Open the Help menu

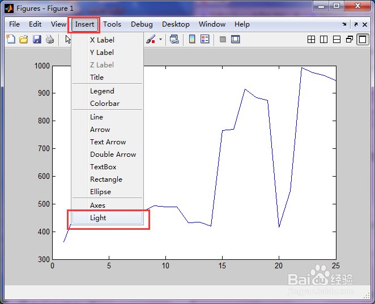pyautogui.click(x=242, y=24)
